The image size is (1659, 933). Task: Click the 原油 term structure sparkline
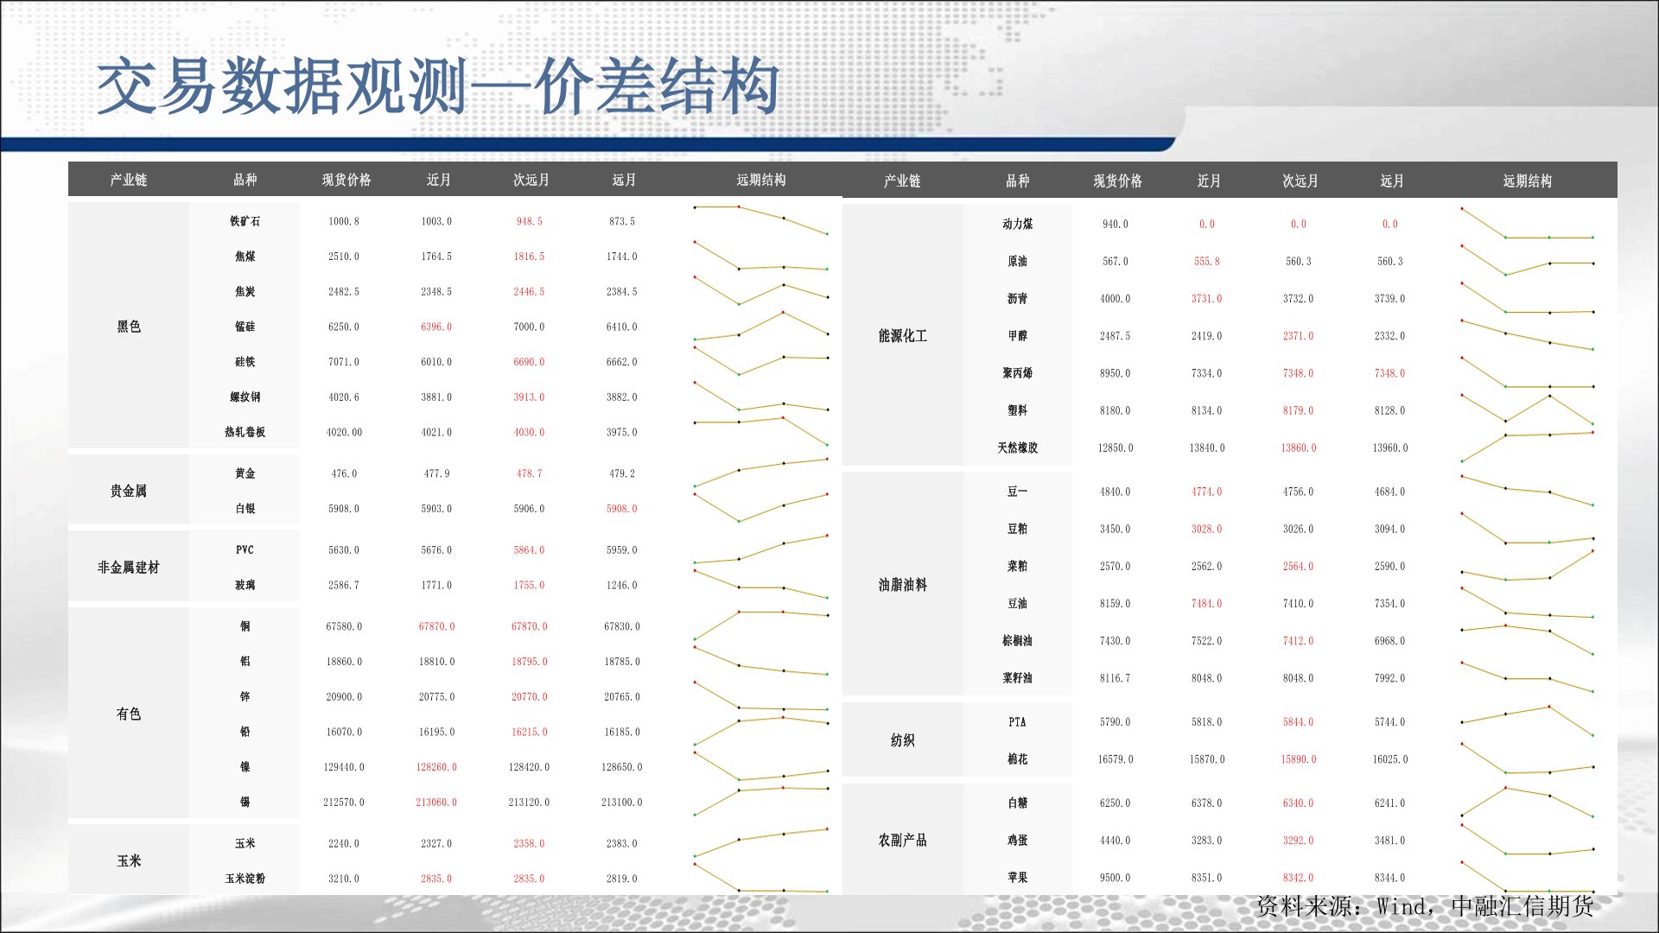tap(1527, 260)
